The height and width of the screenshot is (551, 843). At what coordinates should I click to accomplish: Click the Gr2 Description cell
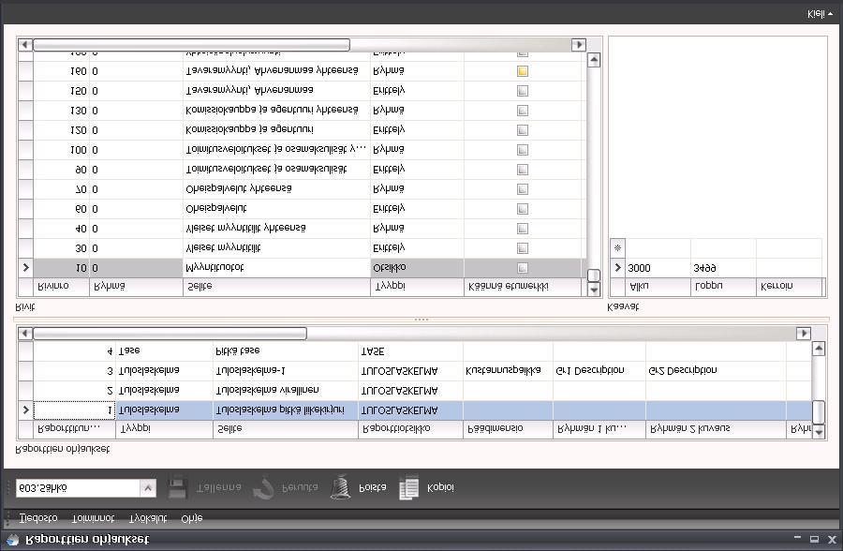pyautogui.click(x=717, y=371)
